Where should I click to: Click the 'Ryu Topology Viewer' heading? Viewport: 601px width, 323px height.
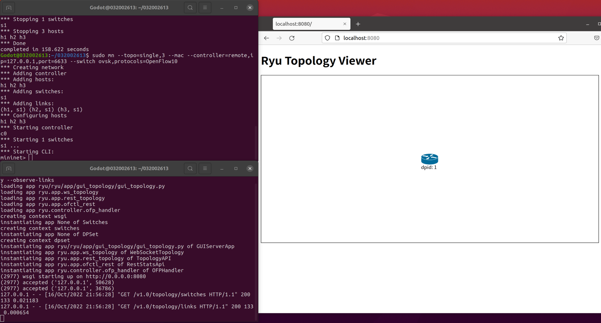(x=318, y=61)
